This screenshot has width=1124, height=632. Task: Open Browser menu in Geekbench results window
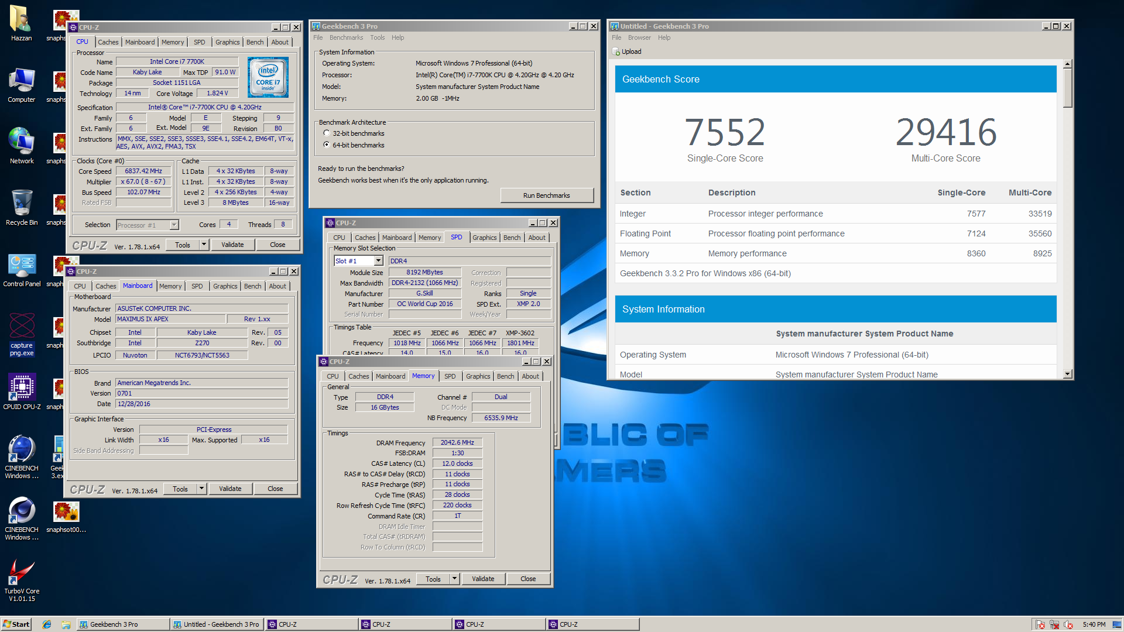pos(639,37)
